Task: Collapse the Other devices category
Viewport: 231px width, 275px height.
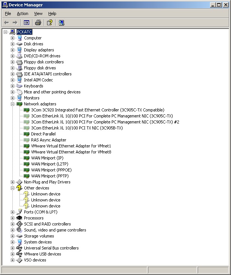Action: pos(12,188)
